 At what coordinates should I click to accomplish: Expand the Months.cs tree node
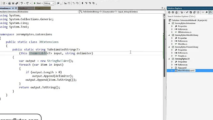[x=172, y=44]
